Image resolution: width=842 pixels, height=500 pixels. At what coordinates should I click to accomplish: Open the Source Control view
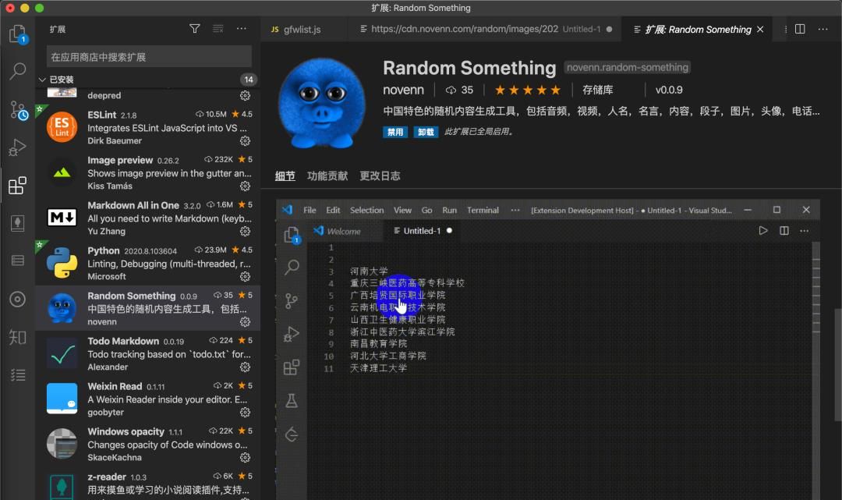coord(18,109)
